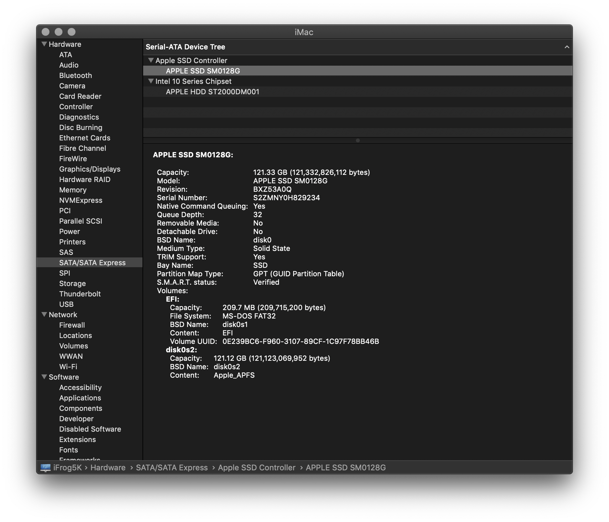The width and height of the screenshot is (609, 522).
Task: Select Audio in the sidebar
Action: click(69, 65)
